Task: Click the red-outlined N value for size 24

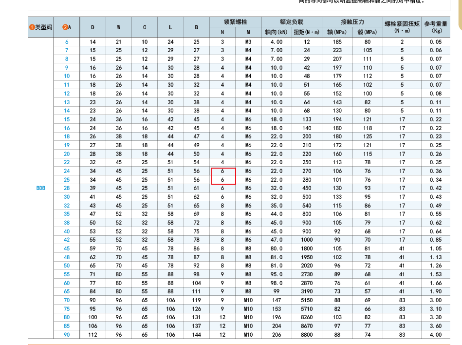Action: point(223,172)
